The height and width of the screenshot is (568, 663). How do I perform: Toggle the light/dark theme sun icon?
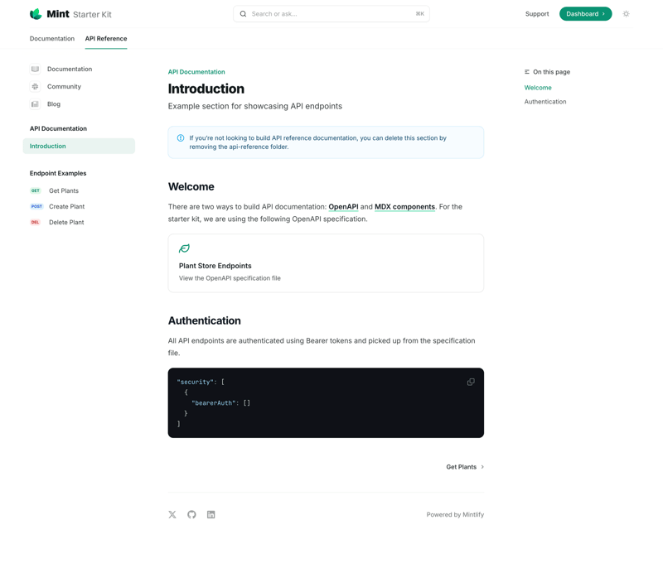(626, 13)
